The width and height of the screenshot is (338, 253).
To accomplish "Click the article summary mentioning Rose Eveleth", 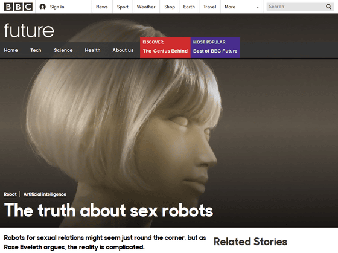I will (x=105, y=242).
